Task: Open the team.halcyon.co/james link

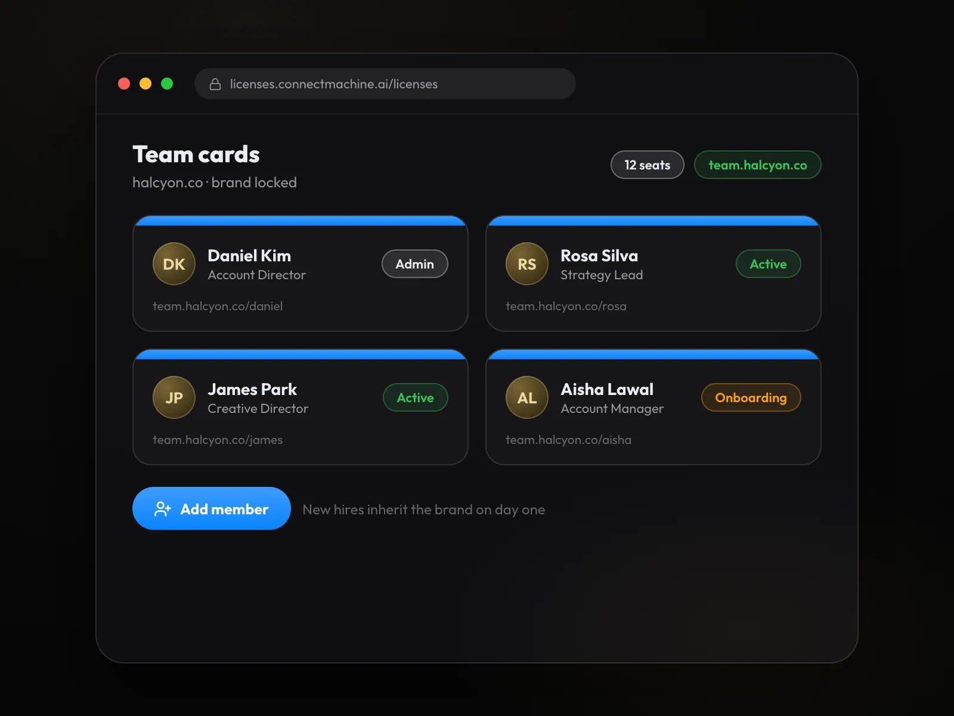Action: click(218, 440)
